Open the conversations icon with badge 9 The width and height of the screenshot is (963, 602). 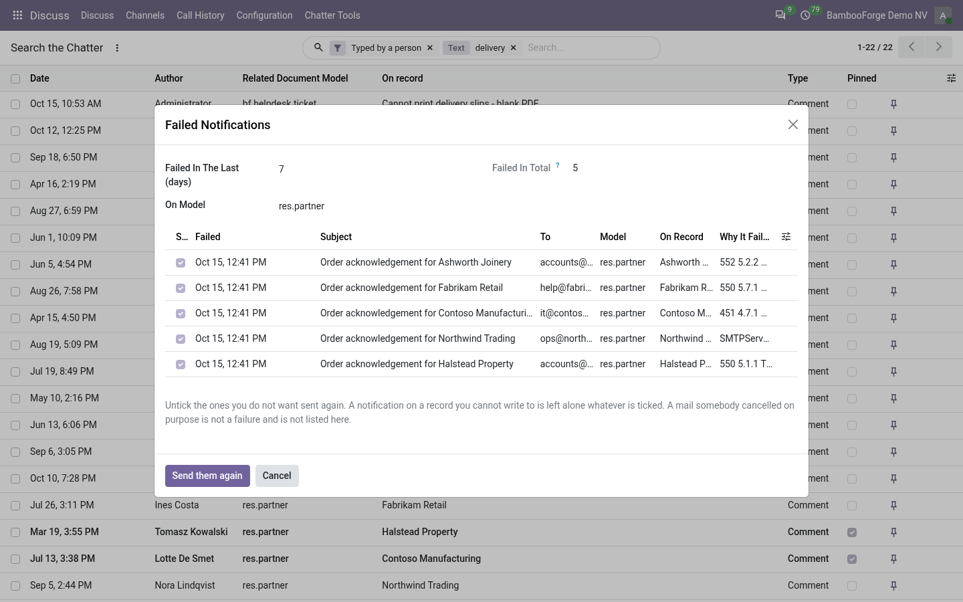tap(780, 15)
